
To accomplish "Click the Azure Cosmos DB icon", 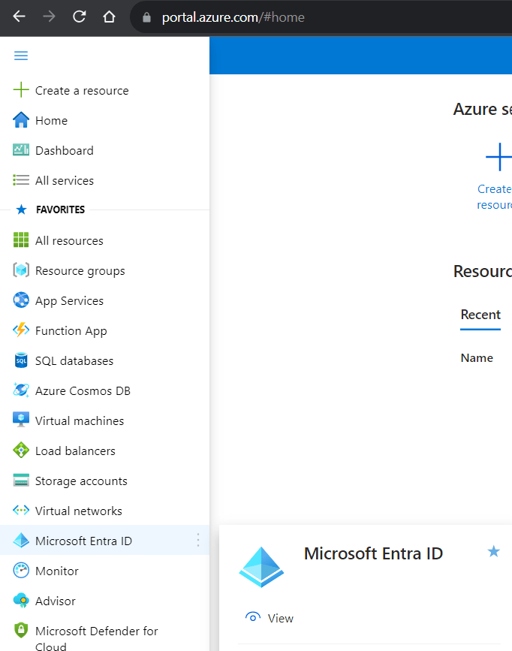I will (21, 390).
